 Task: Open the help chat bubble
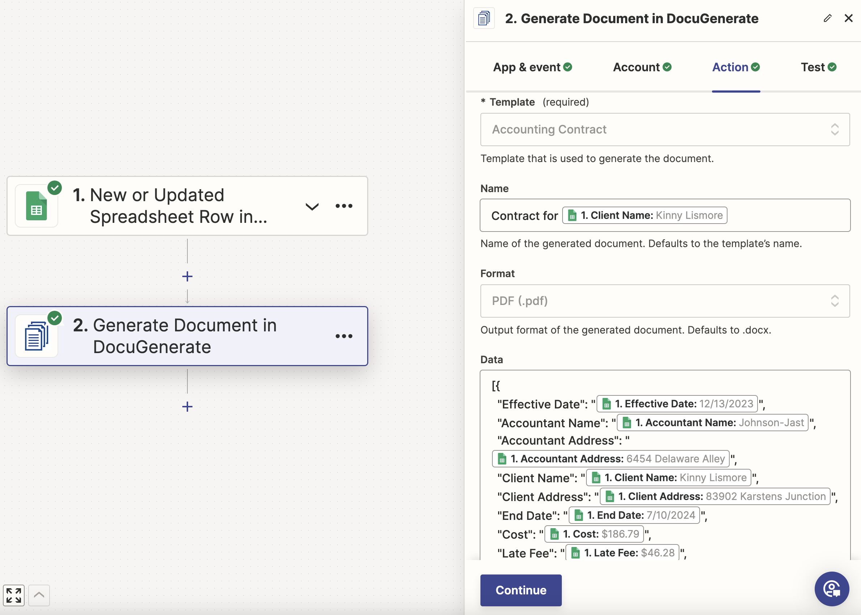point(832,589)
